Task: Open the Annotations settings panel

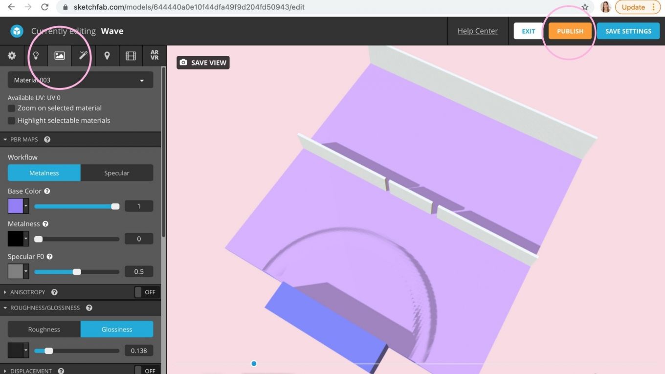Action: 107,55
